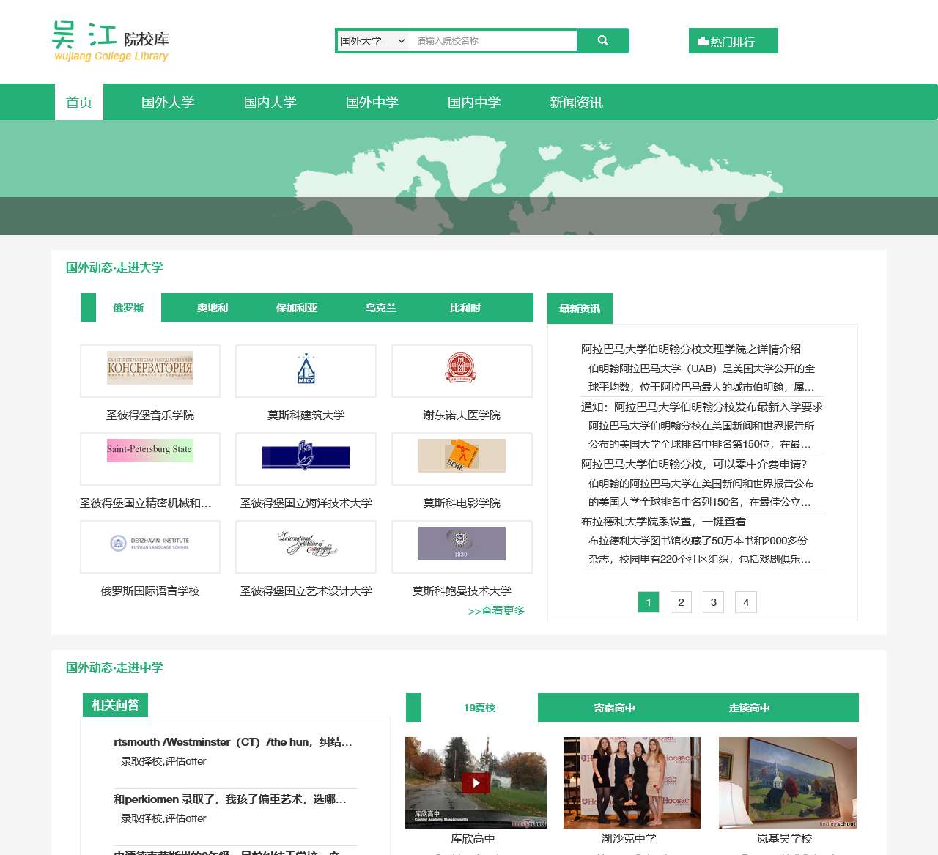Open the 国外大学 search category dropdown
Screen dimensions: 938x855
372,41
